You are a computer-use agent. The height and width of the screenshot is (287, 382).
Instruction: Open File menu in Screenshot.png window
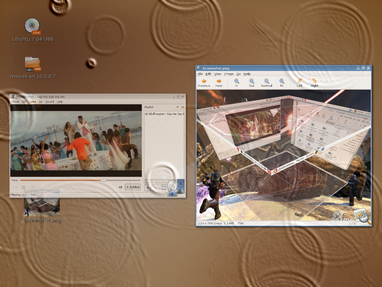pyautogui.click(x=200, y=74)
